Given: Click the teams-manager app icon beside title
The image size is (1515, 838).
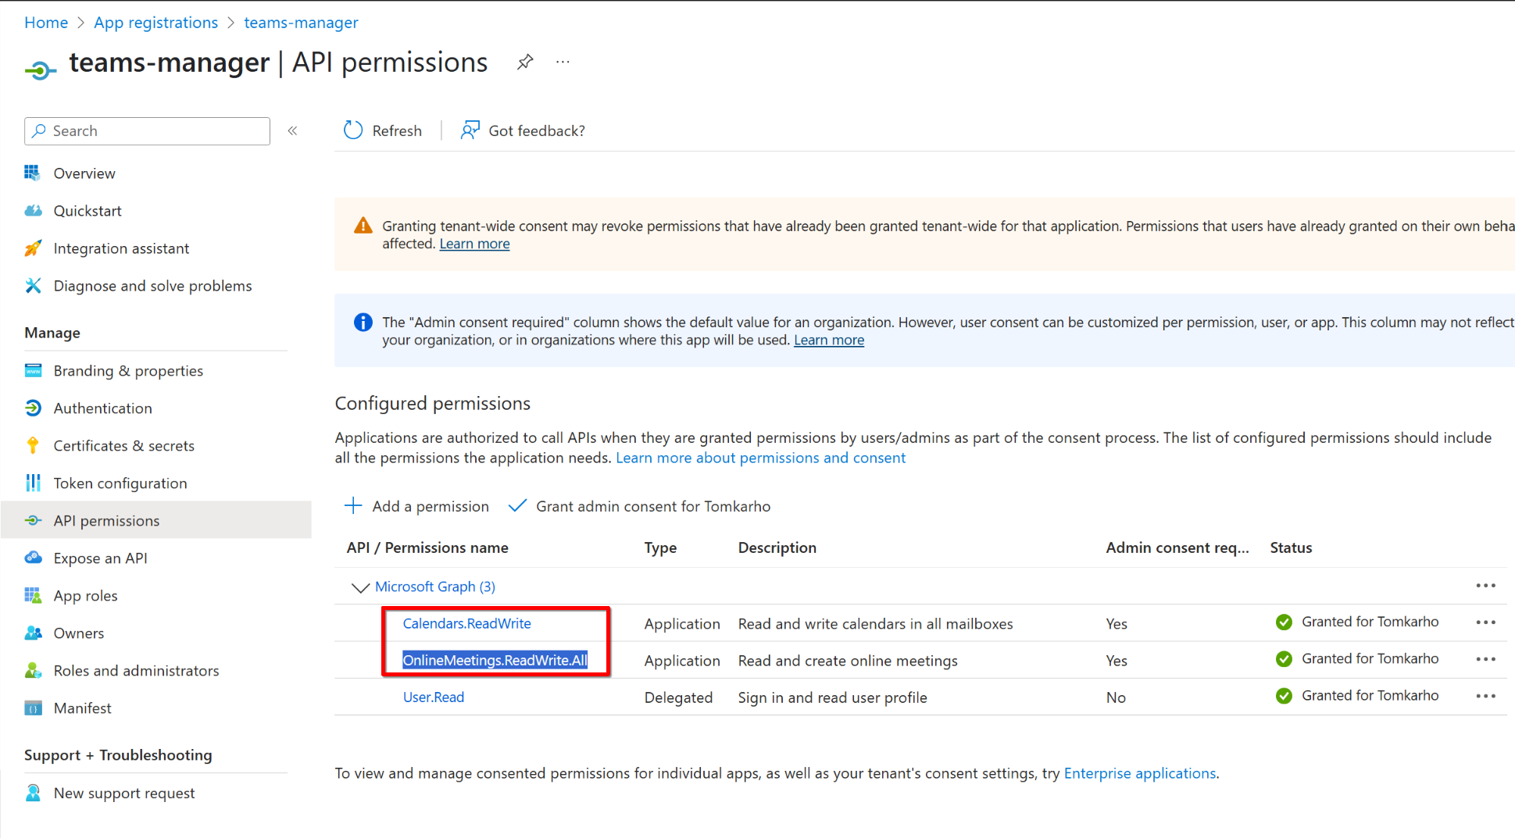Looking at the screenshot, I should [x=41, y=70].
